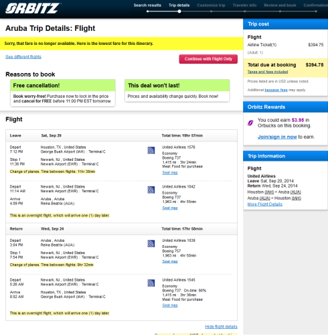Image resolution: width=328 pixels, height=335 pixels.
Task: Click IAH code in Houston > Aruba route
Action: point(269,192)
